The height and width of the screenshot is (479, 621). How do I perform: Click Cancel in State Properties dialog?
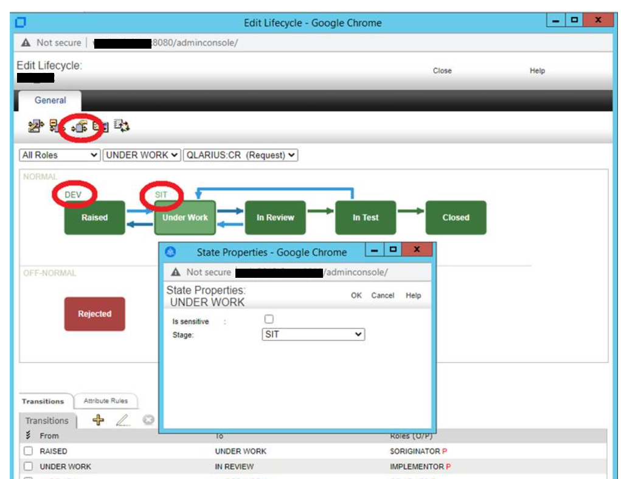(383, 295)
